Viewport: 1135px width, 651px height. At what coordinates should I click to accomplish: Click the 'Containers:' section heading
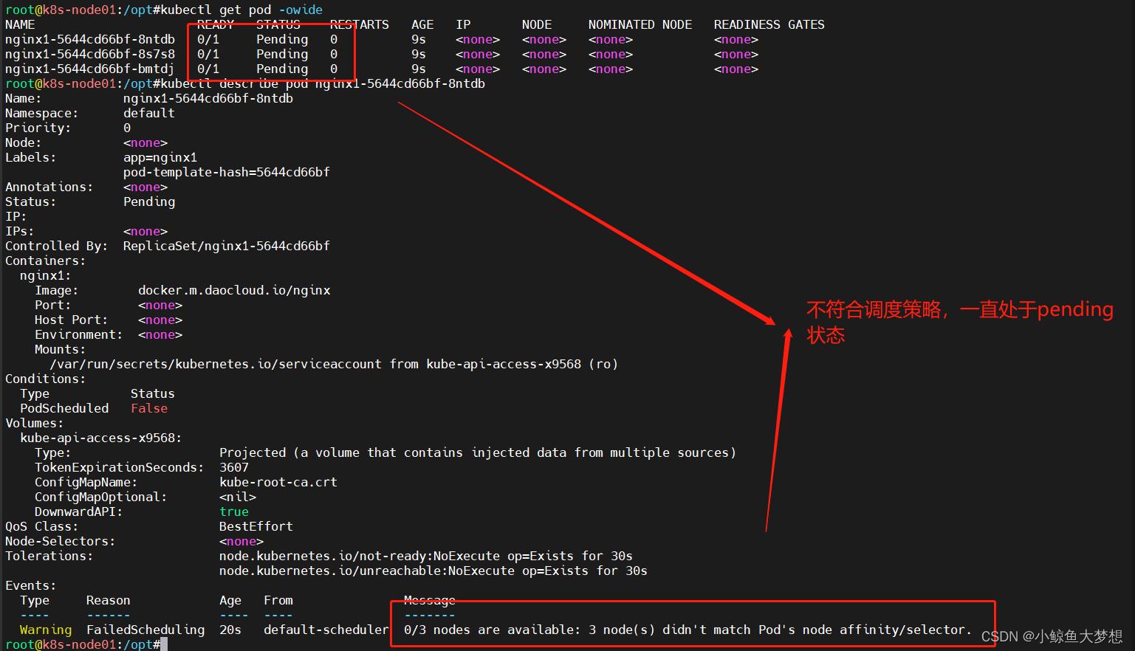(x=45, y=261)
